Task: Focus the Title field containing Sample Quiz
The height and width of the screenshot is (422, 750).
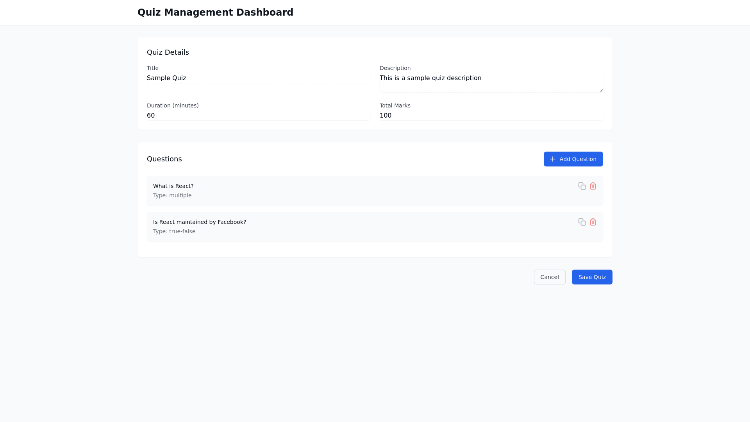Action: point(258,78)
